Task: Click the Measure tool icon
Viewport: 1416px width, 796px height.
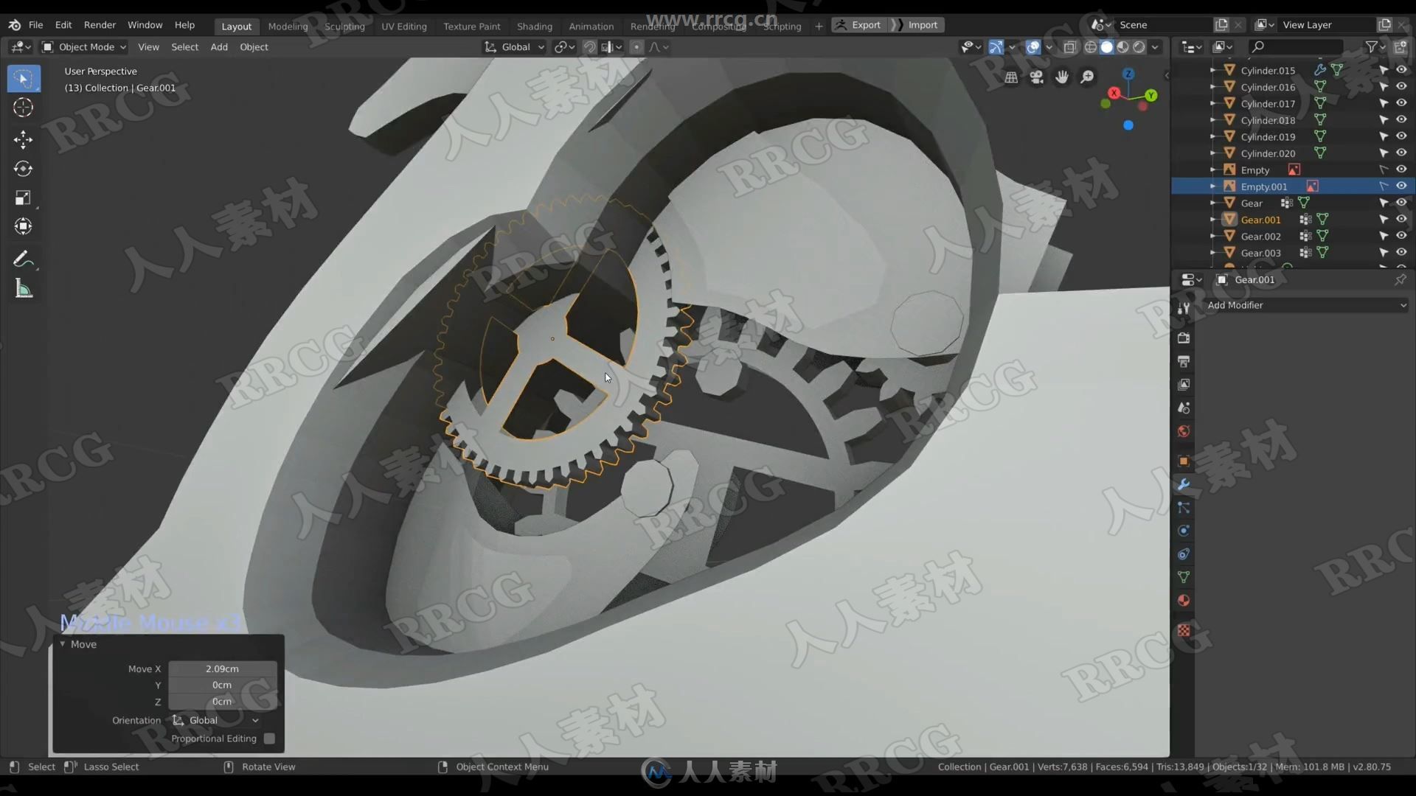Action: (x=22, y=289)
